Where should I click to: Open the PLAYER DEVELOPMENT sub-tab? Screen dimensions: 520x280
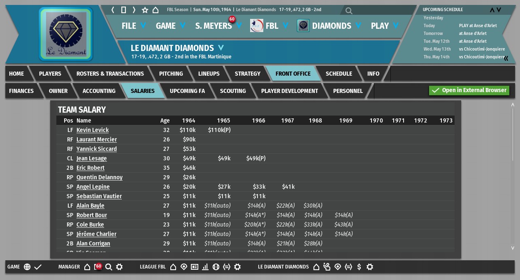coord(290,91)
